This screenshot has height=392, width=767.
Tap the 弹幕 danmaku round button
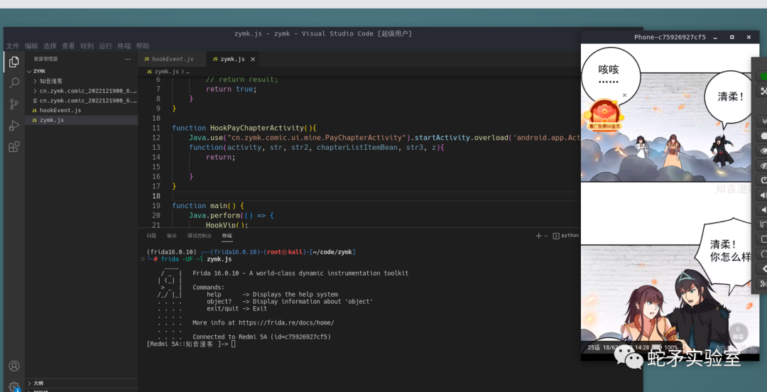[x=738, y=333]
